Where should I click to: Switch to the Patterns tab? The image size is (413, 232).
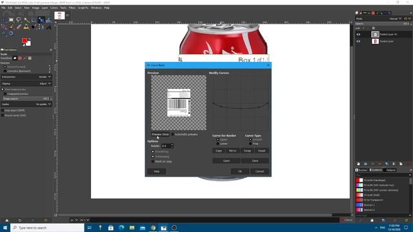390,170
